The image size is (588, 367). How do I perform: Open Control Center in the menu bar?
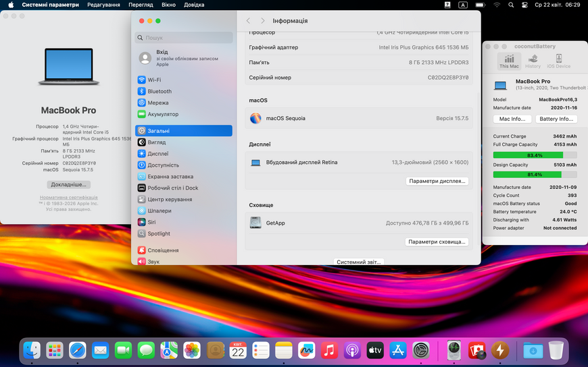coord(524,5)
